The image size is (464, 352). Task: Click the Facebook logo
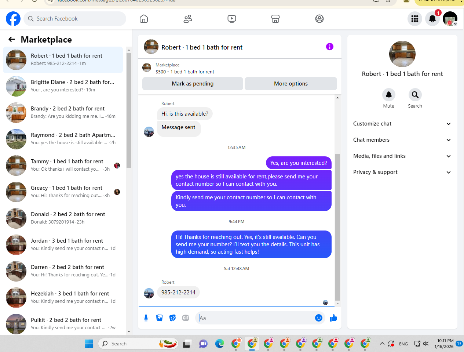click(x=13, y=19)
